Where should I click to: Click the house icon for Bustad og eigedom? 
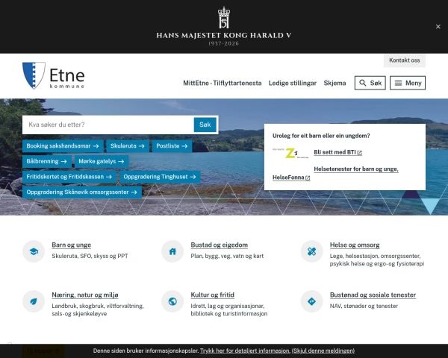click(x=172, y=251)
